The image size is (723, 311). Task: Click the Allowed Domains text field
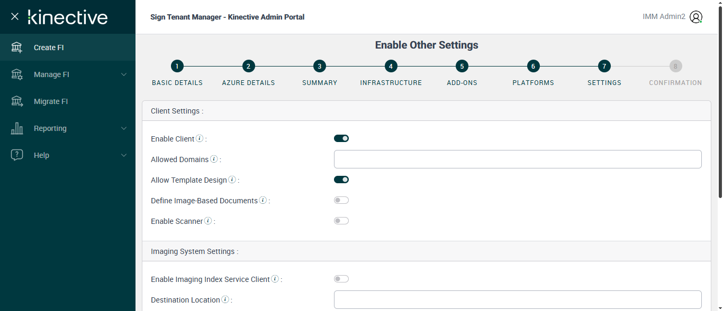(x=518, y=159)
